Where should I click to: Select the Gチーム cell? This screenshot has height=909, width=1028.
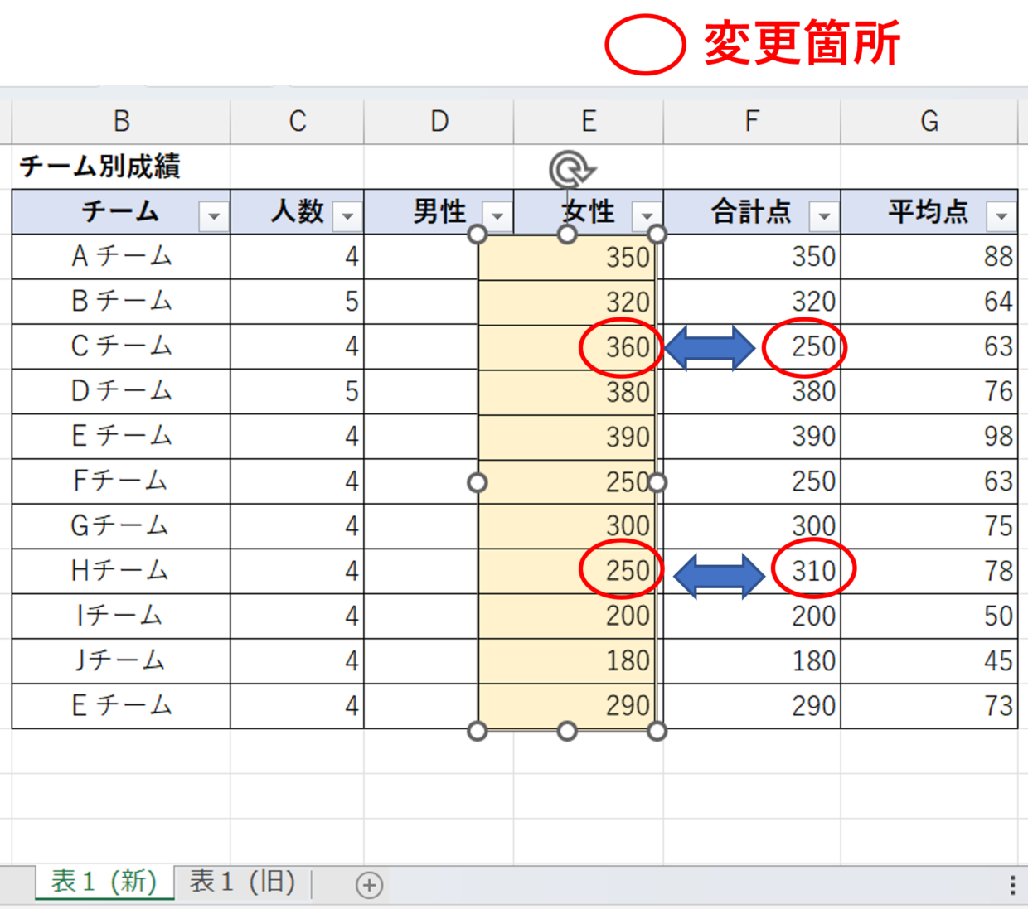pyautogui.click(x=121, y=525)
